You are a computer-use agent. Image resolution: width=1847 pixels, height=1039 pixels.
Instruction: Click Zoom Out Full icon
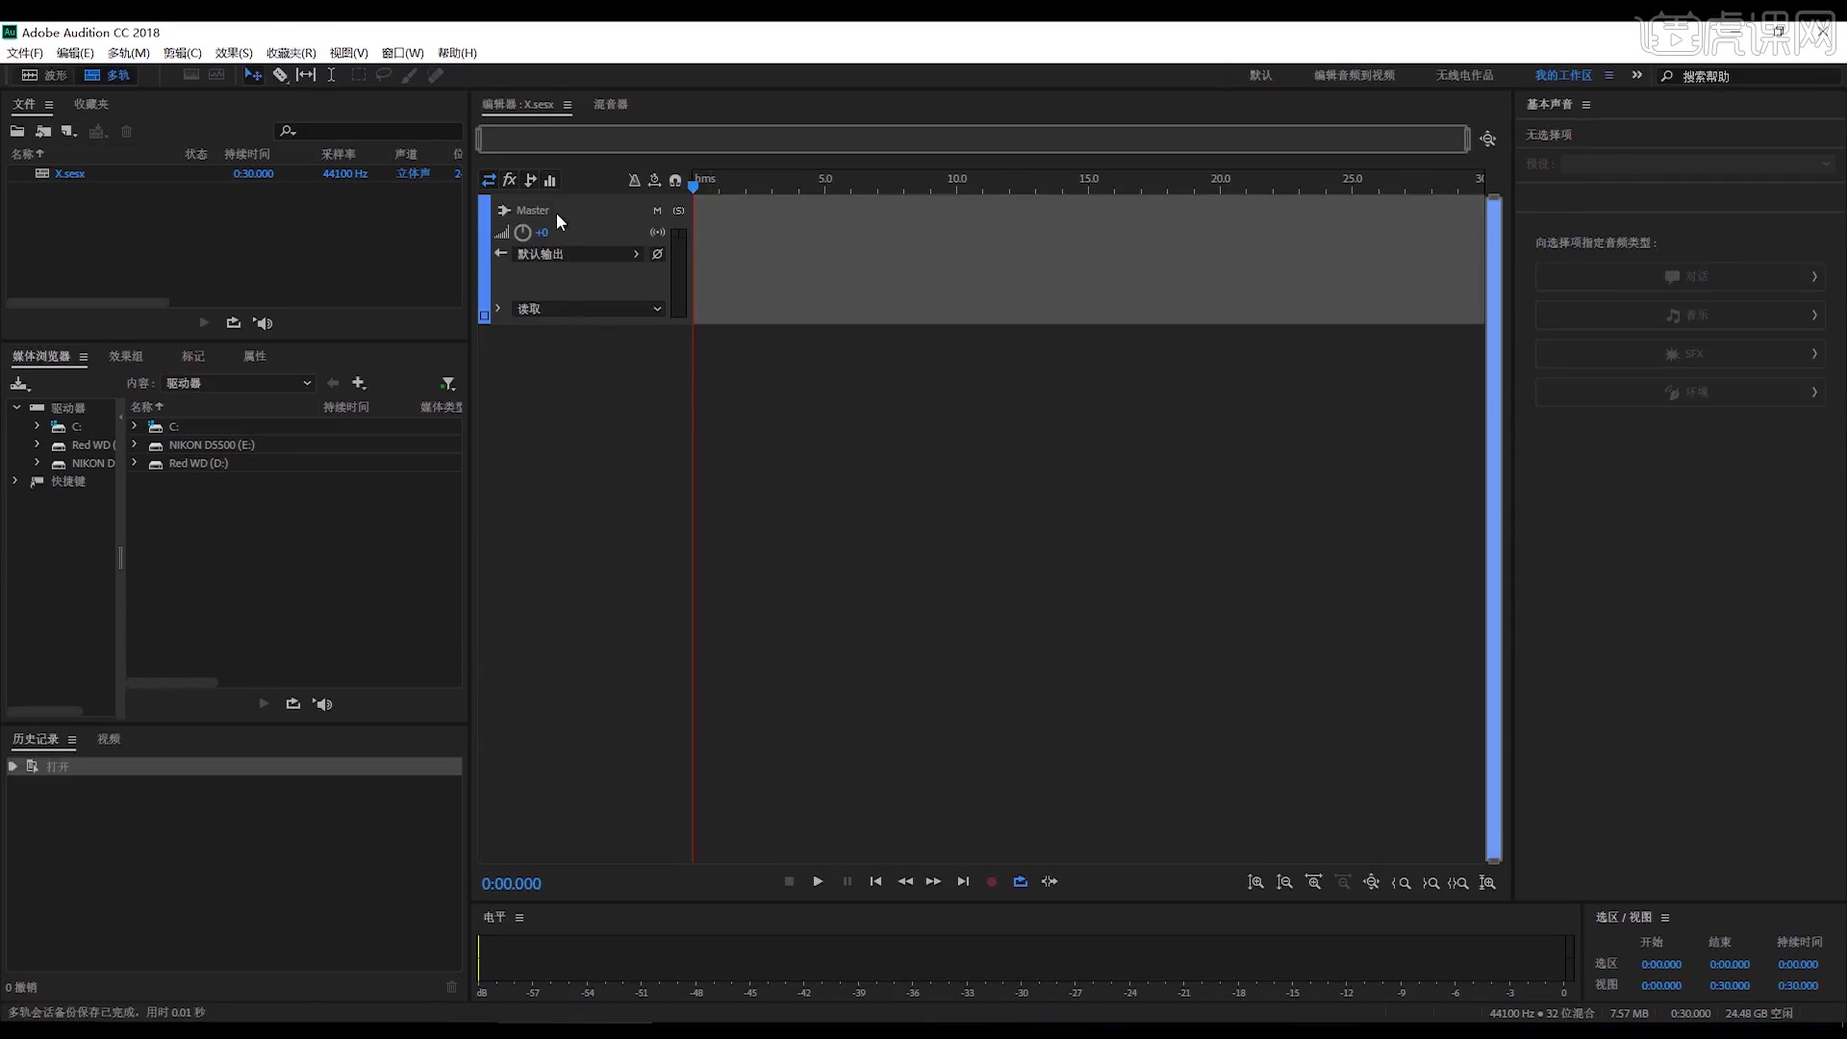(1371, 882)
